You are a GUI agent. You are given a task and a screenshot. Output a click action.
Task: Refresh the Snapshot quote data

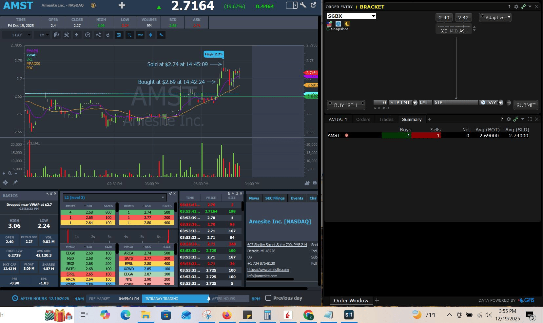[x=328, y=29]
